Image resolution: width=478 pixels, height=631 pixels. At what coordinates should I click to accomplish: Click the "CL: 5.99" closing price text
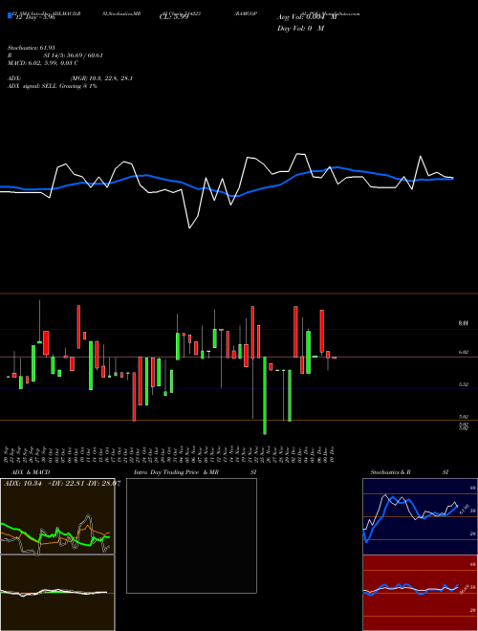(174, 18)
